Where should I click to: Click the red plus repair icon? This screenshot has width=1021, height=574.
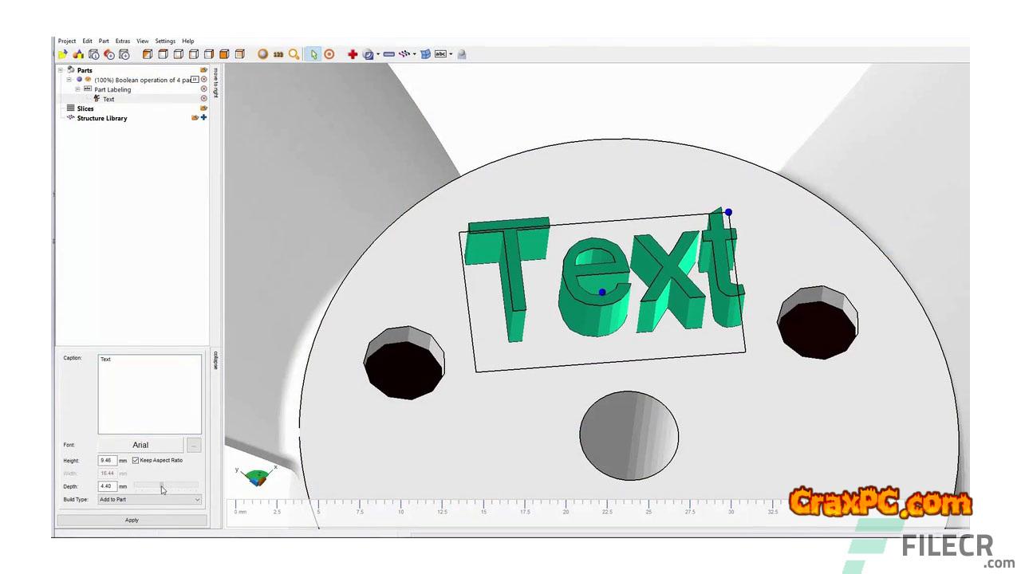tap(352, 54)
